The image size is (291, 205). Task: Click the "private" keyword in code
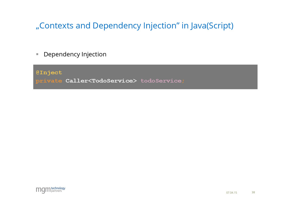[49, 81]
